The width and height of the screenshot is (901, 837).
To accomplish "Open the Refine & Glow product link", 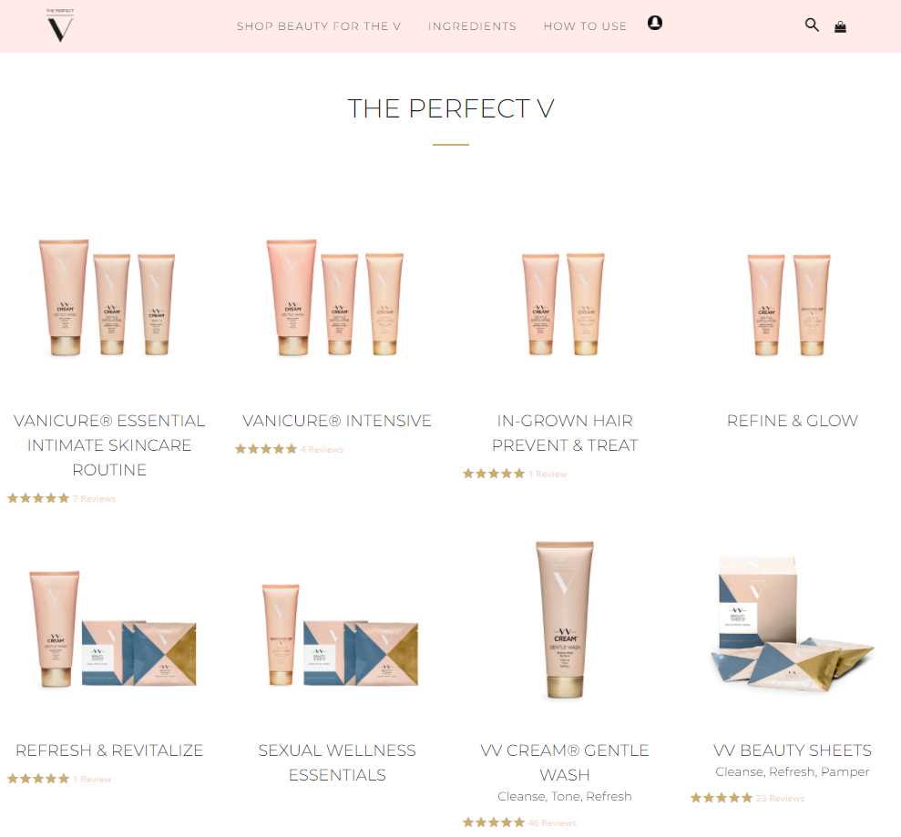I will click(x=793, y=421).
